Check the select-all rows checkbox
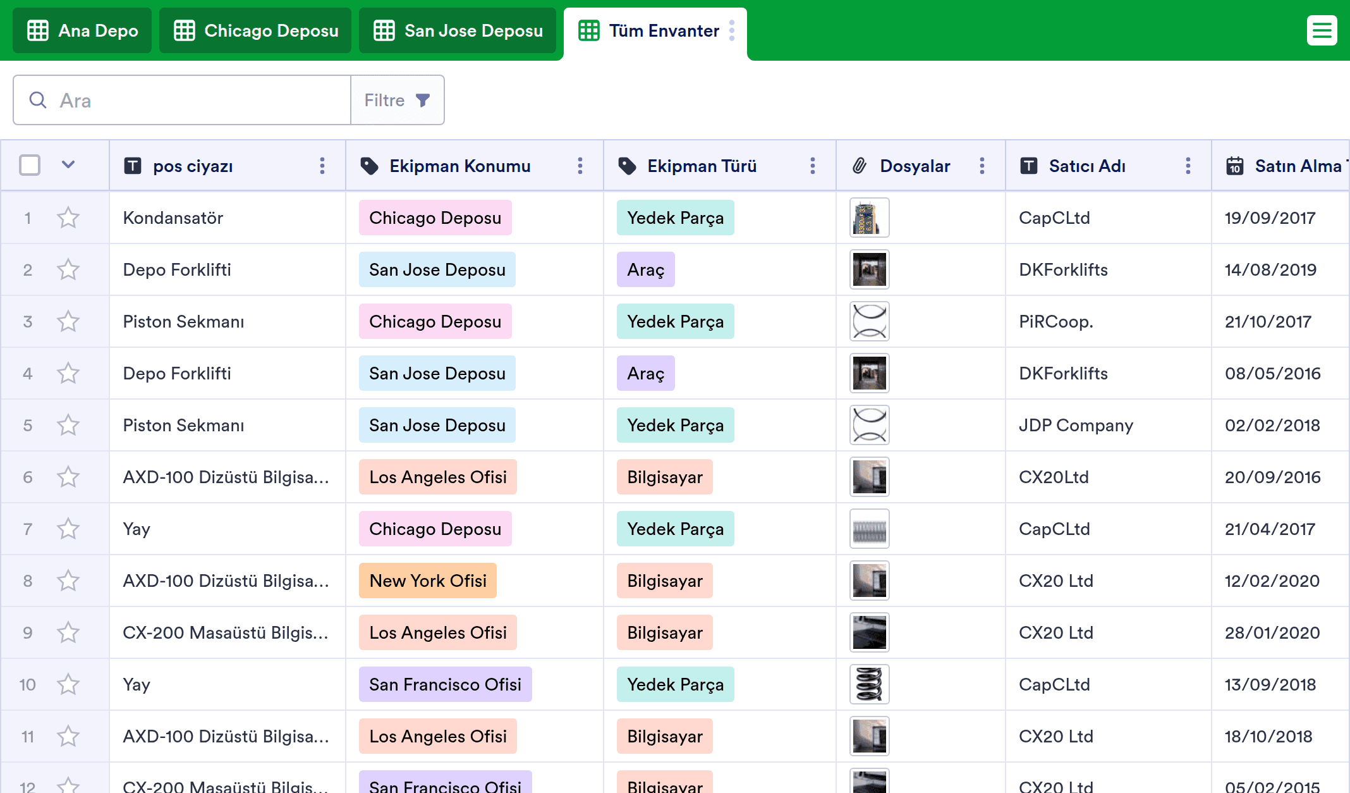 coord(30,165)
